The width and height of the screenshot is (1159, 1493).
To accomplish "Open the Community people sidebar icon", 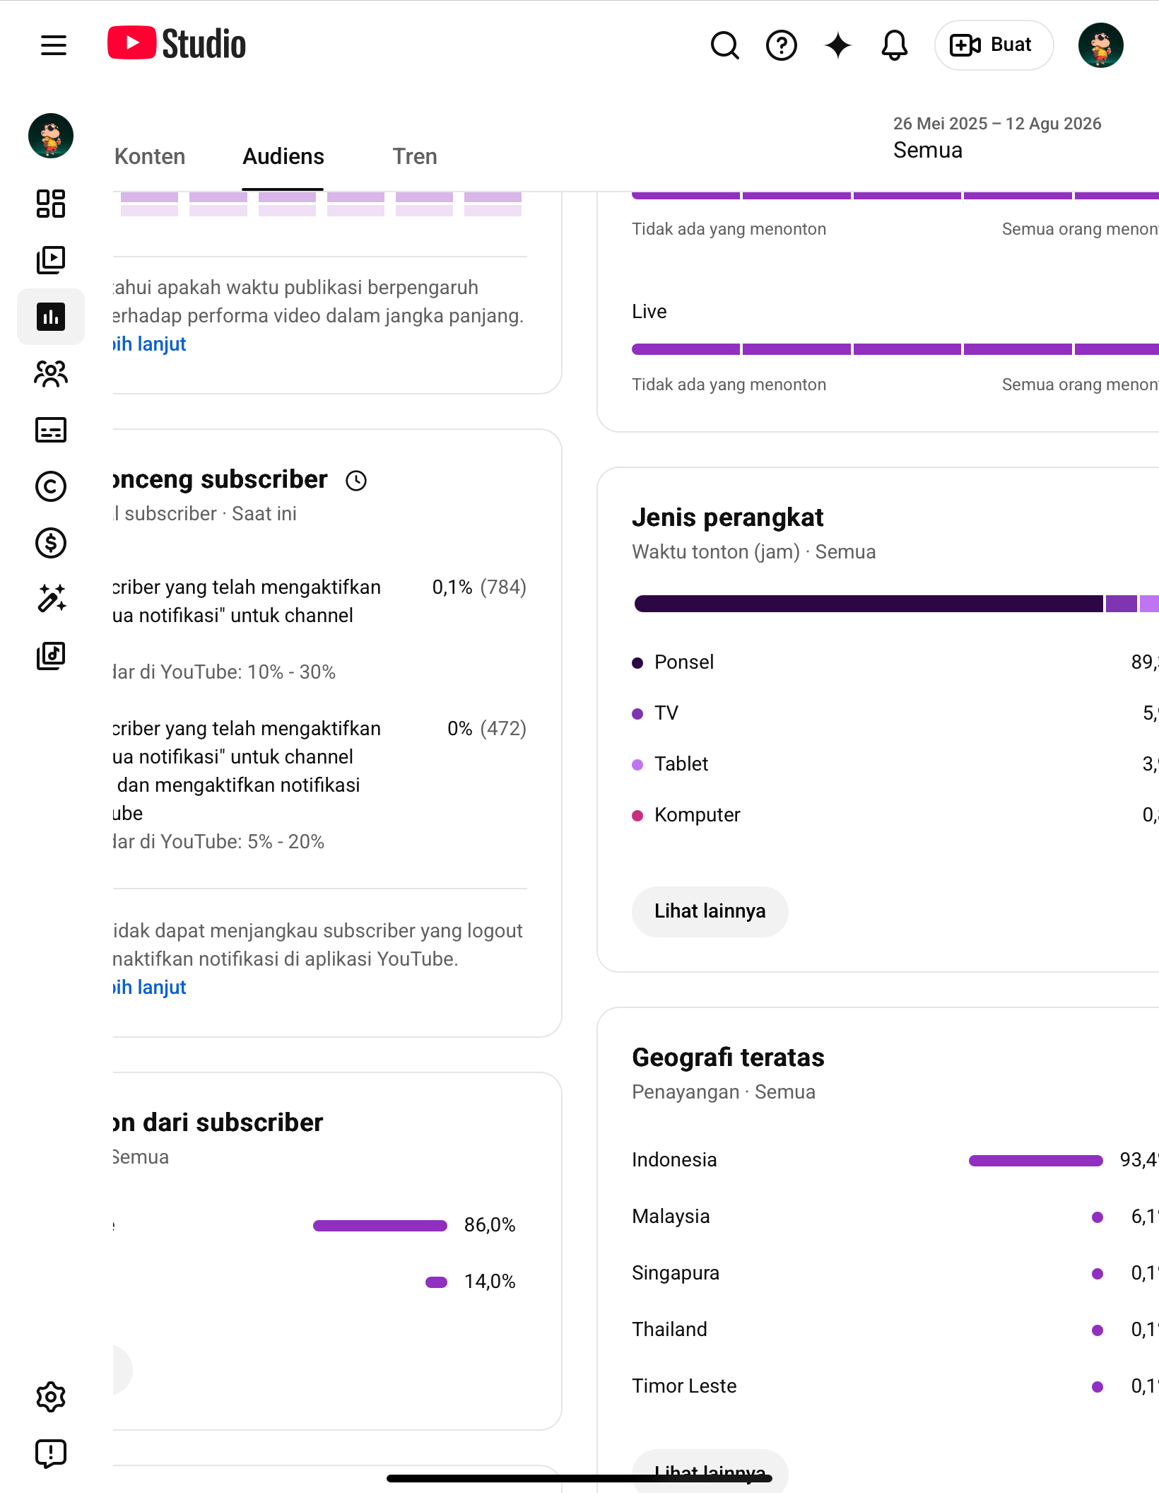I will click(x=51, y=373).
